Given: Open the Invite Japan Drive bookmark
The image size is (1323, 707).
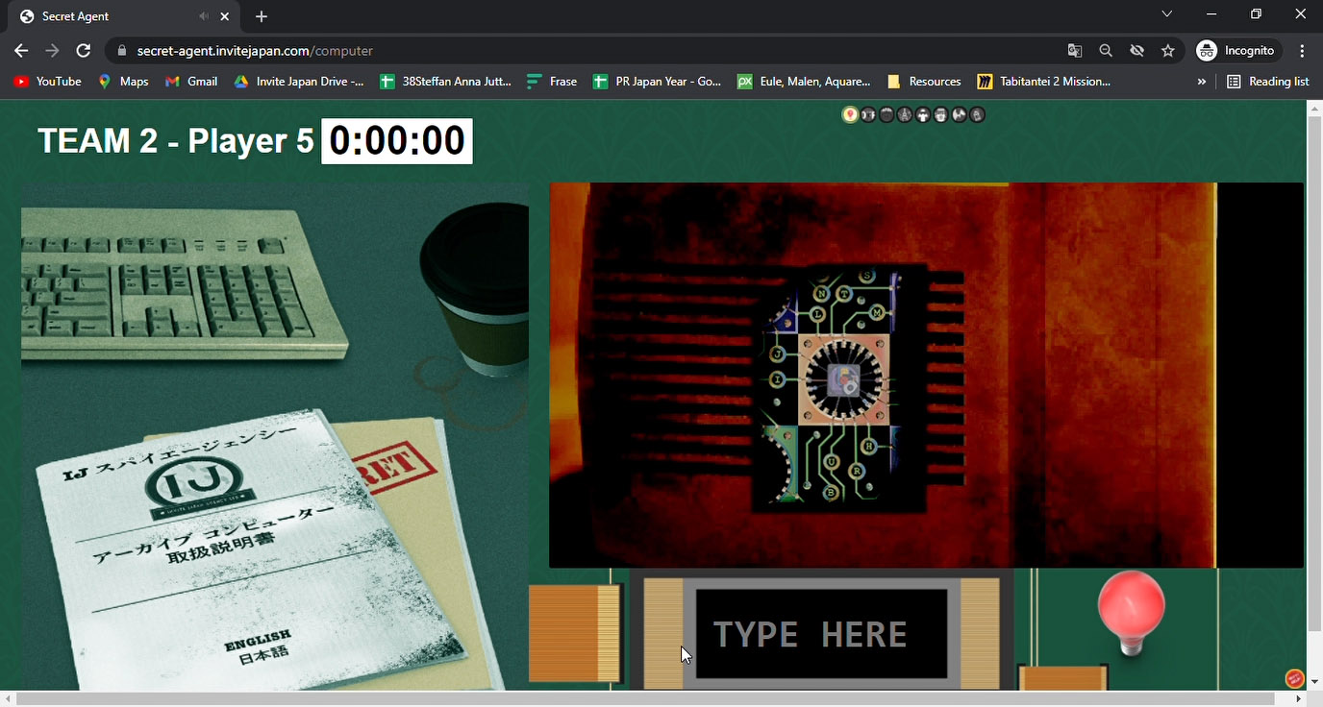Looking at the screenshot, I should [299, 82].
